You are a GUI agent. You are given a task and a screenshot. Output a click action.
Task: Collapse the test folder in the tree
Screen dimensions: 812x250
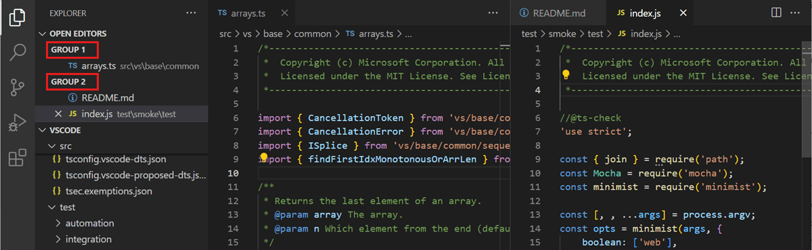click(52, 207)
